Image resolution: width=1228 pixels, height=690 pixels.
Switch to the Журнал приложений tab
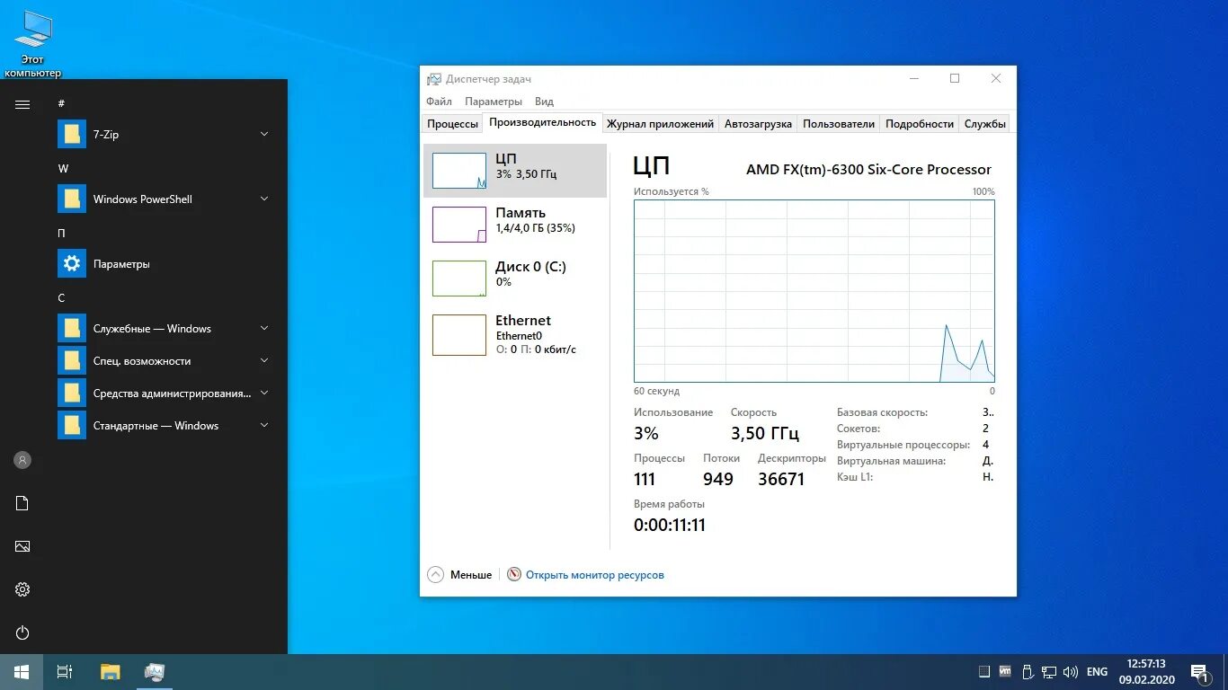[660, 124]
